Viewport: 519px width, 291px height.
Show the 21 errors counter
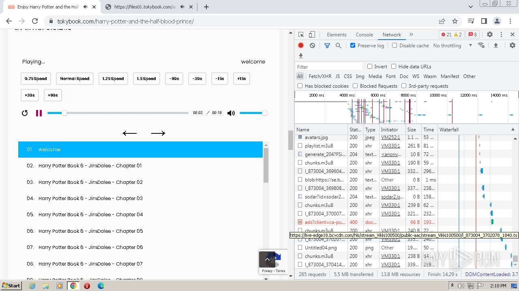tap(446, 35)
